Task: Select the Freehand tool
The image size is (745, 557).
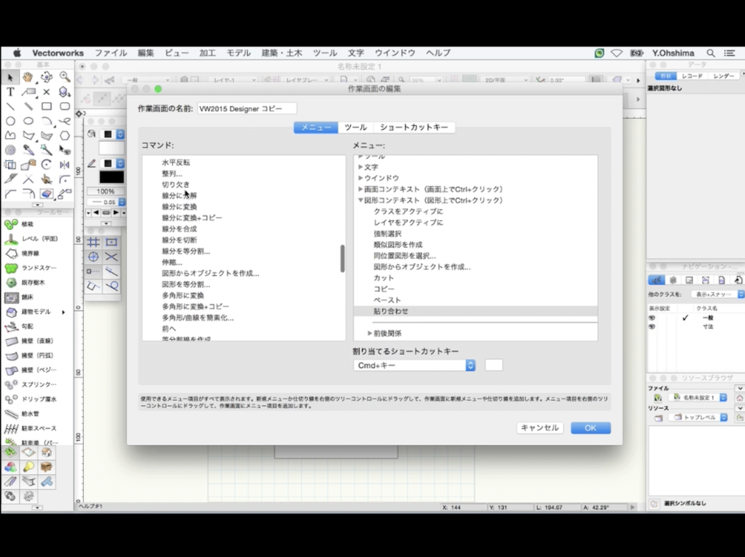Action: point(65,121)
